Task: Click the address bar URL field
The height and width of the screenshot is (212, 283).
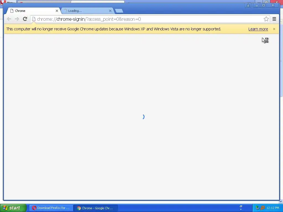Action: tap(150, 19)
